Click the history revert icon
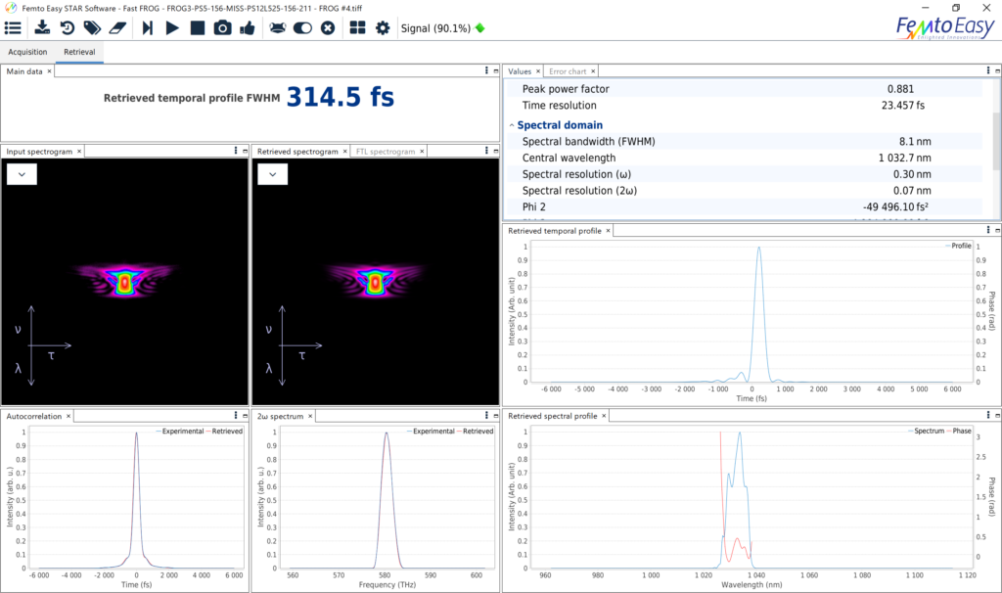This screenshot has width=1002, height=593. pos(68,28)
